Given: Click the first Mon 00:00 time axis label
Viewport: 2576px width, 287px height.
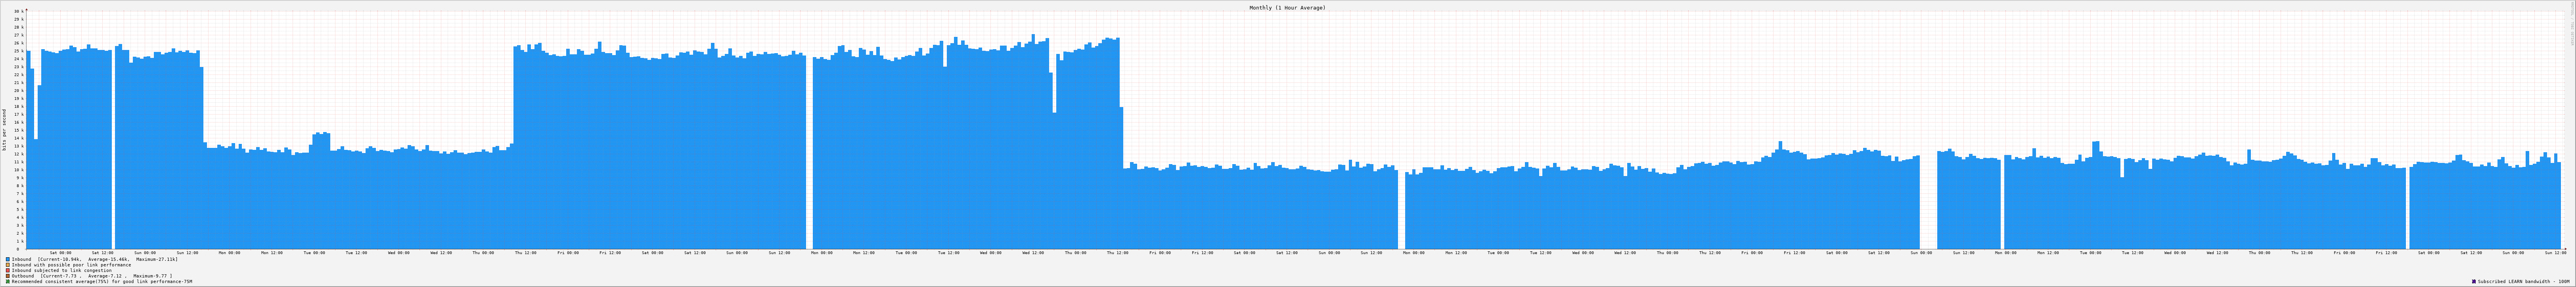Looking at the screenshot, I should 229,253.
